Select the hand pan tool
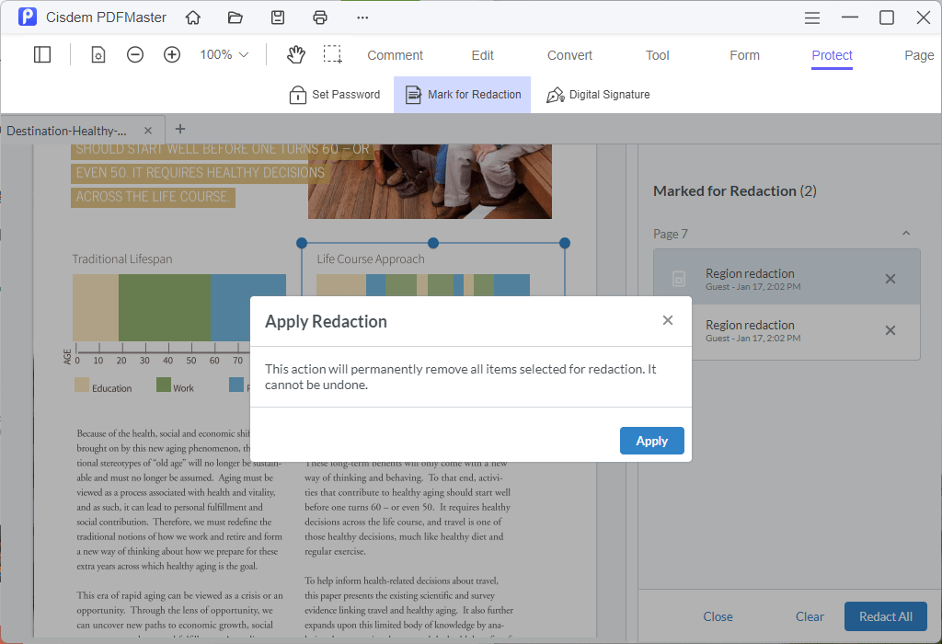The image size is (942, 644). point(295,54)
